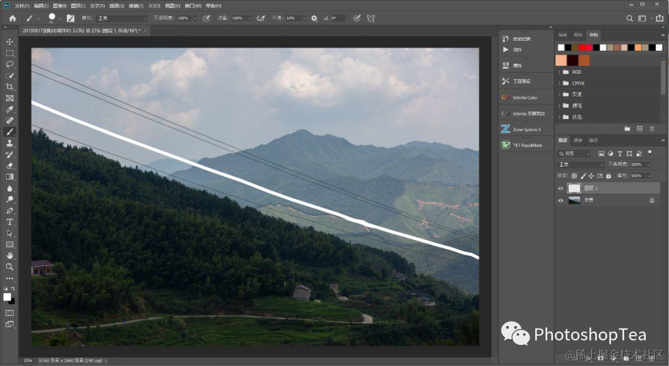Select the Rectangle shape tool
Screen dimensions: 669x366
coord(9,245)
